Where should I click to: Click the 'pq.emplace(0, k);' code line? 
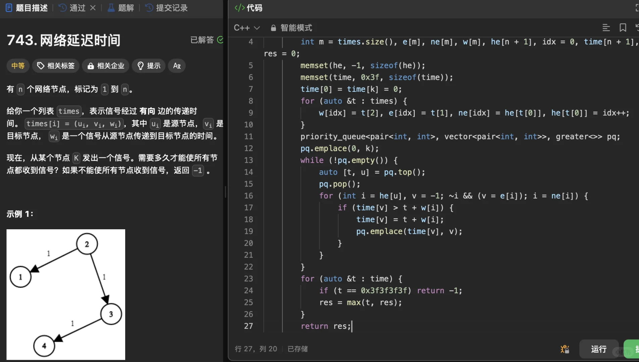pos(340,148)
